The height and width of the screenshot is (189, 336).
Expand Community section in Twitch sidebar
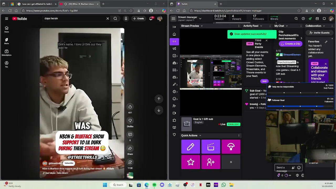point(175,63)
